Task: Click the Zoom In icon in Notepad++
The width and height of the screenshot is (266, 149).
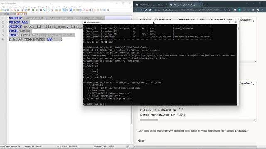Action: [49, 10]
